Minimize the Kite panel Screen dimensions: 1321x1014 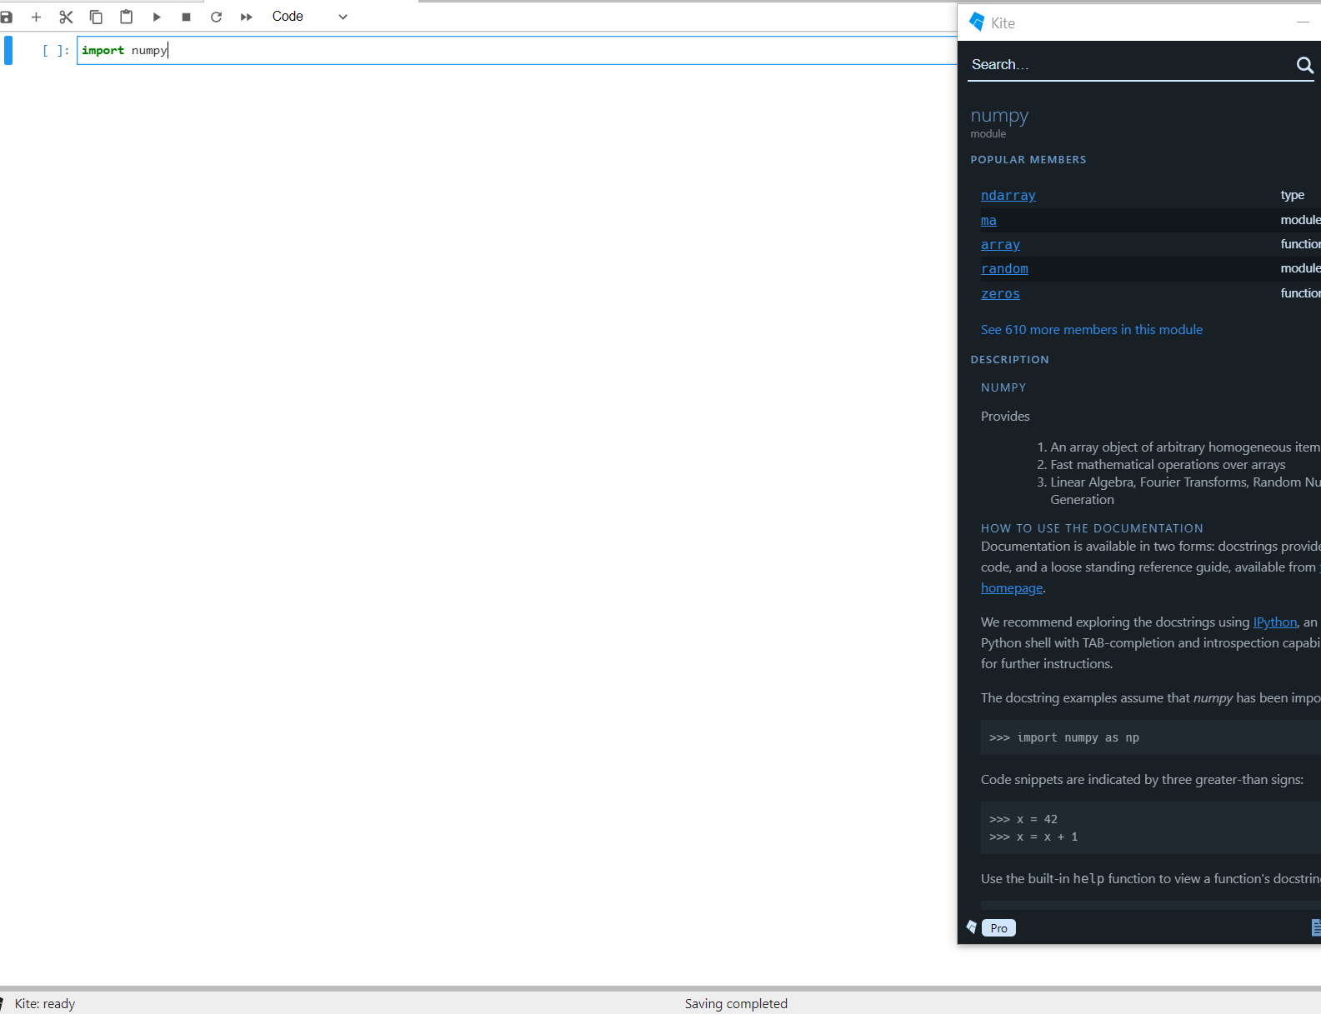pyautogui.click(x=1303, y=22)
